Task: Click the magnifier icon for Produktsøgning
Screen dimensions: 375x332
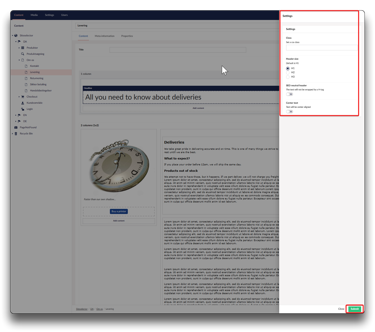Action: click(x=23, y=54)
